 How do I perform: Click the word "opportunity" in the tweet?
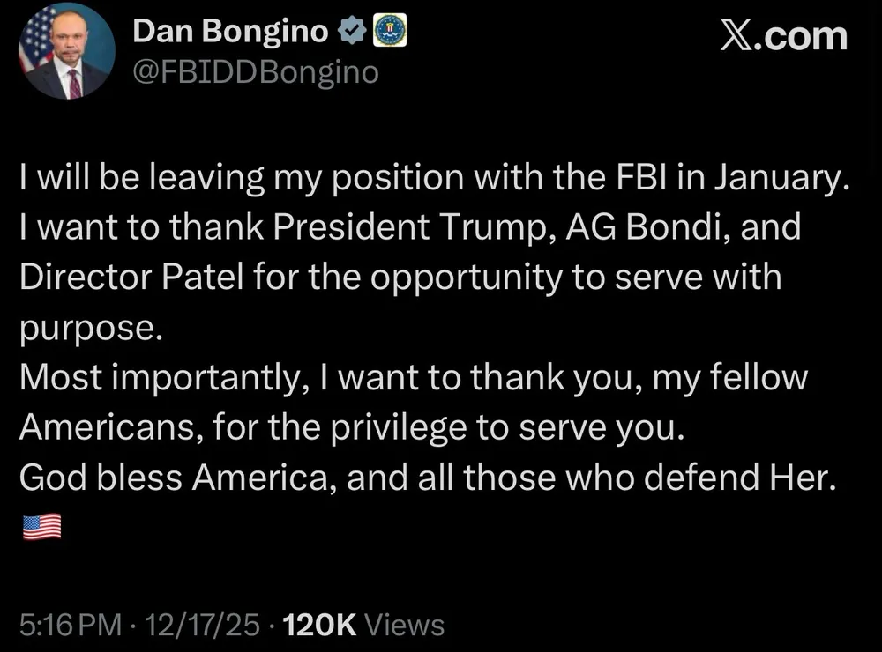[467, 277]
